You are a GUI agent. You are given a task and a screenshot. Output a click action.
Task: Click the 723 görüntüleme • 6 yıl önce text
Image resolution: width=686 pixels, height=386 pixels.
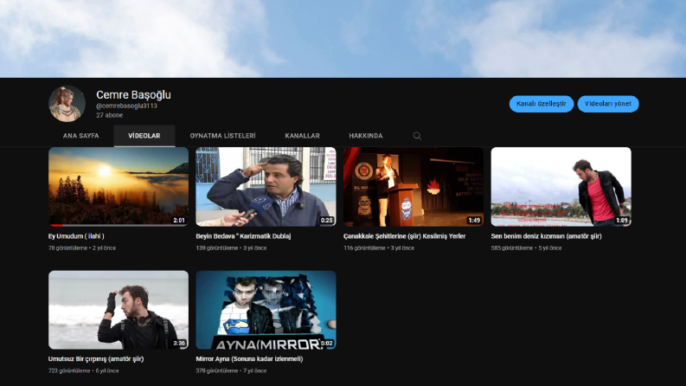(83, 371)
